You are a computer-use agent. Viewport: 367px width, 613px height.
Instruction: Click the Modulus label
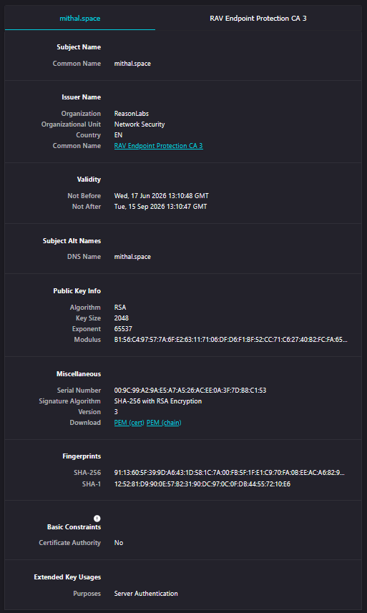click(x=87, y=340)
